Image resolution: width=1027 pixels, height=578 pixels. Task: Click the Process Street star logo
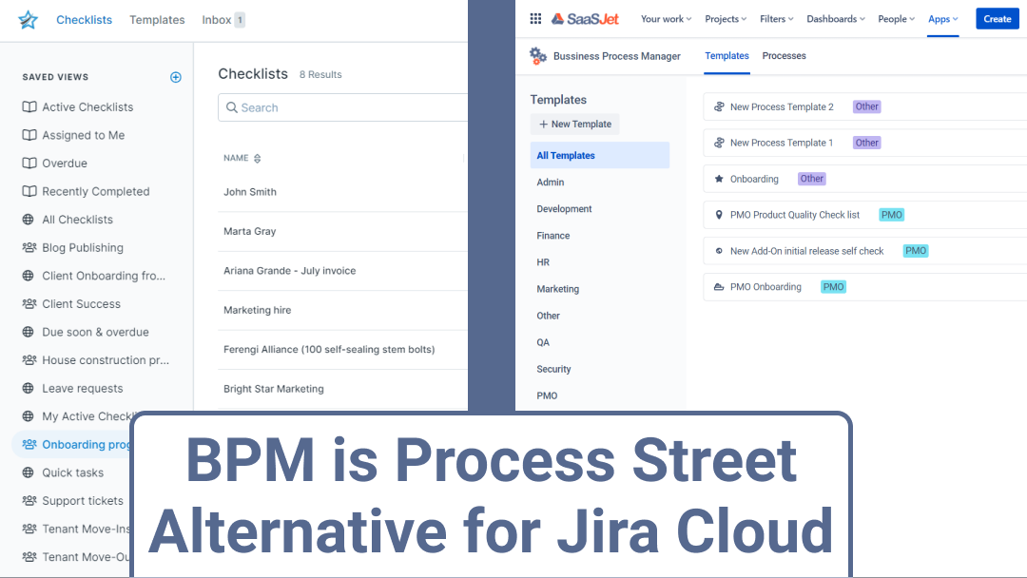29,20
